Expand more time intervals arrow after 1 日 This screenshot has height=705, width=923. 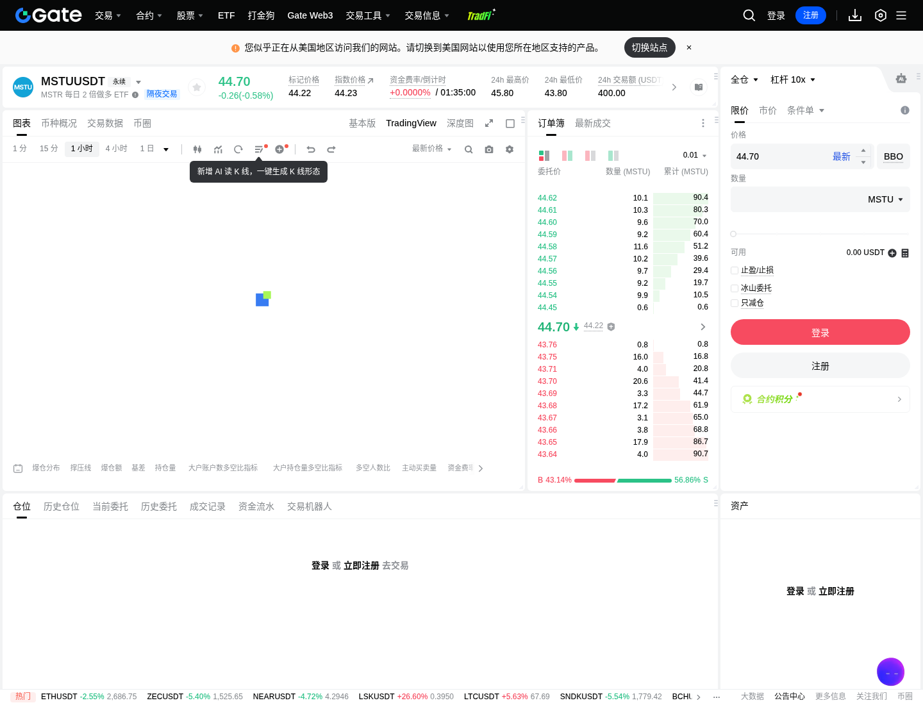pyautogui.click(x=166, y=149)
